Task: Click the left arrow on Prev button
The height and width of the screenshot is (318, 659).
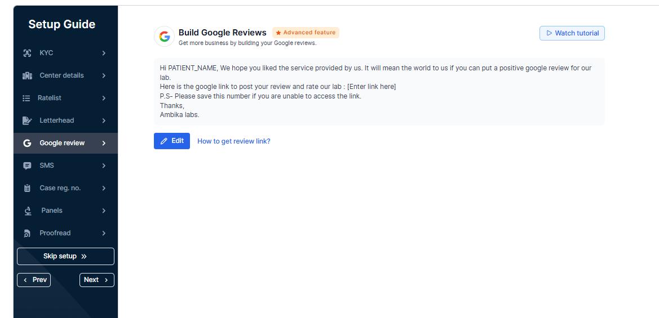Action: [x=25, y=280]
